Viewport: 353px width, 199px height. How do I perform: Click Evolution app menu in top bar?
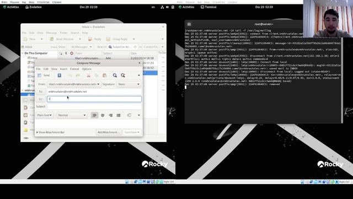point(34,7)
